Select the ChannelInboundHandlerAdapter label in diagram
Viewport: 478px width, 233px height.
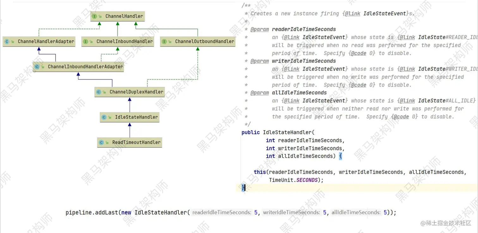click(85, 67)
